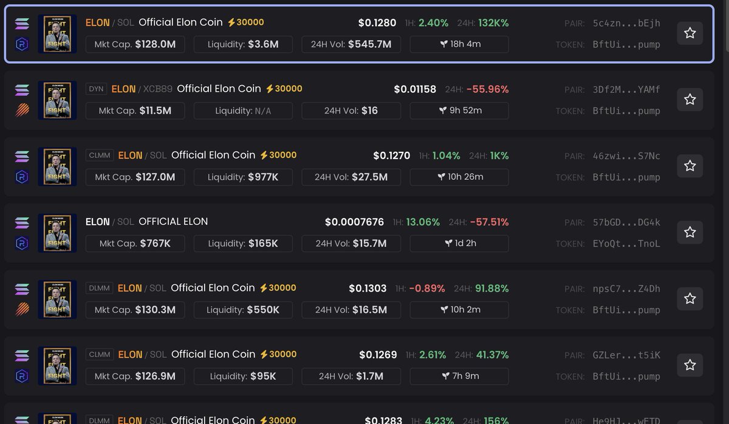
Task: Open token thumbnail in the first highlighted row
Action: pyautogui.click(x=57, y=33)
